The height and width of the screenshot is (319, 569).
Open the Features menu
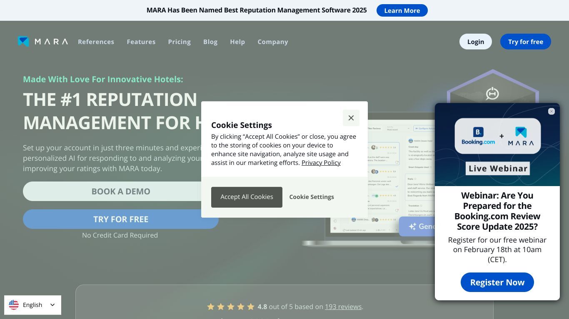(x=141, y=42)
